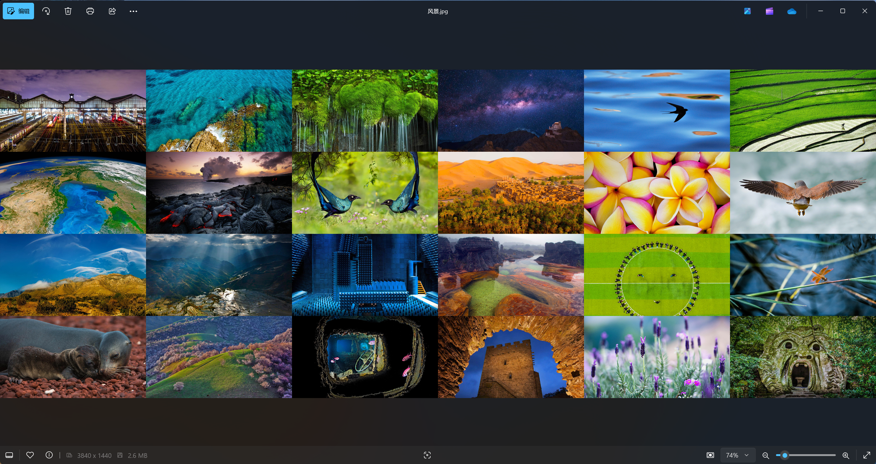Viewport: 876px width, 464px height.
Task: Print the image via printer icon
Action: coord(90,11)
